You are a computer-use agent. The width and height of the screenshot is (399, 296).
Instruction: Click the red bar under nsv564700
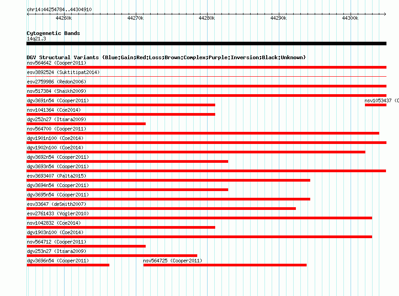pyautogui.click(x=203, y=133)
